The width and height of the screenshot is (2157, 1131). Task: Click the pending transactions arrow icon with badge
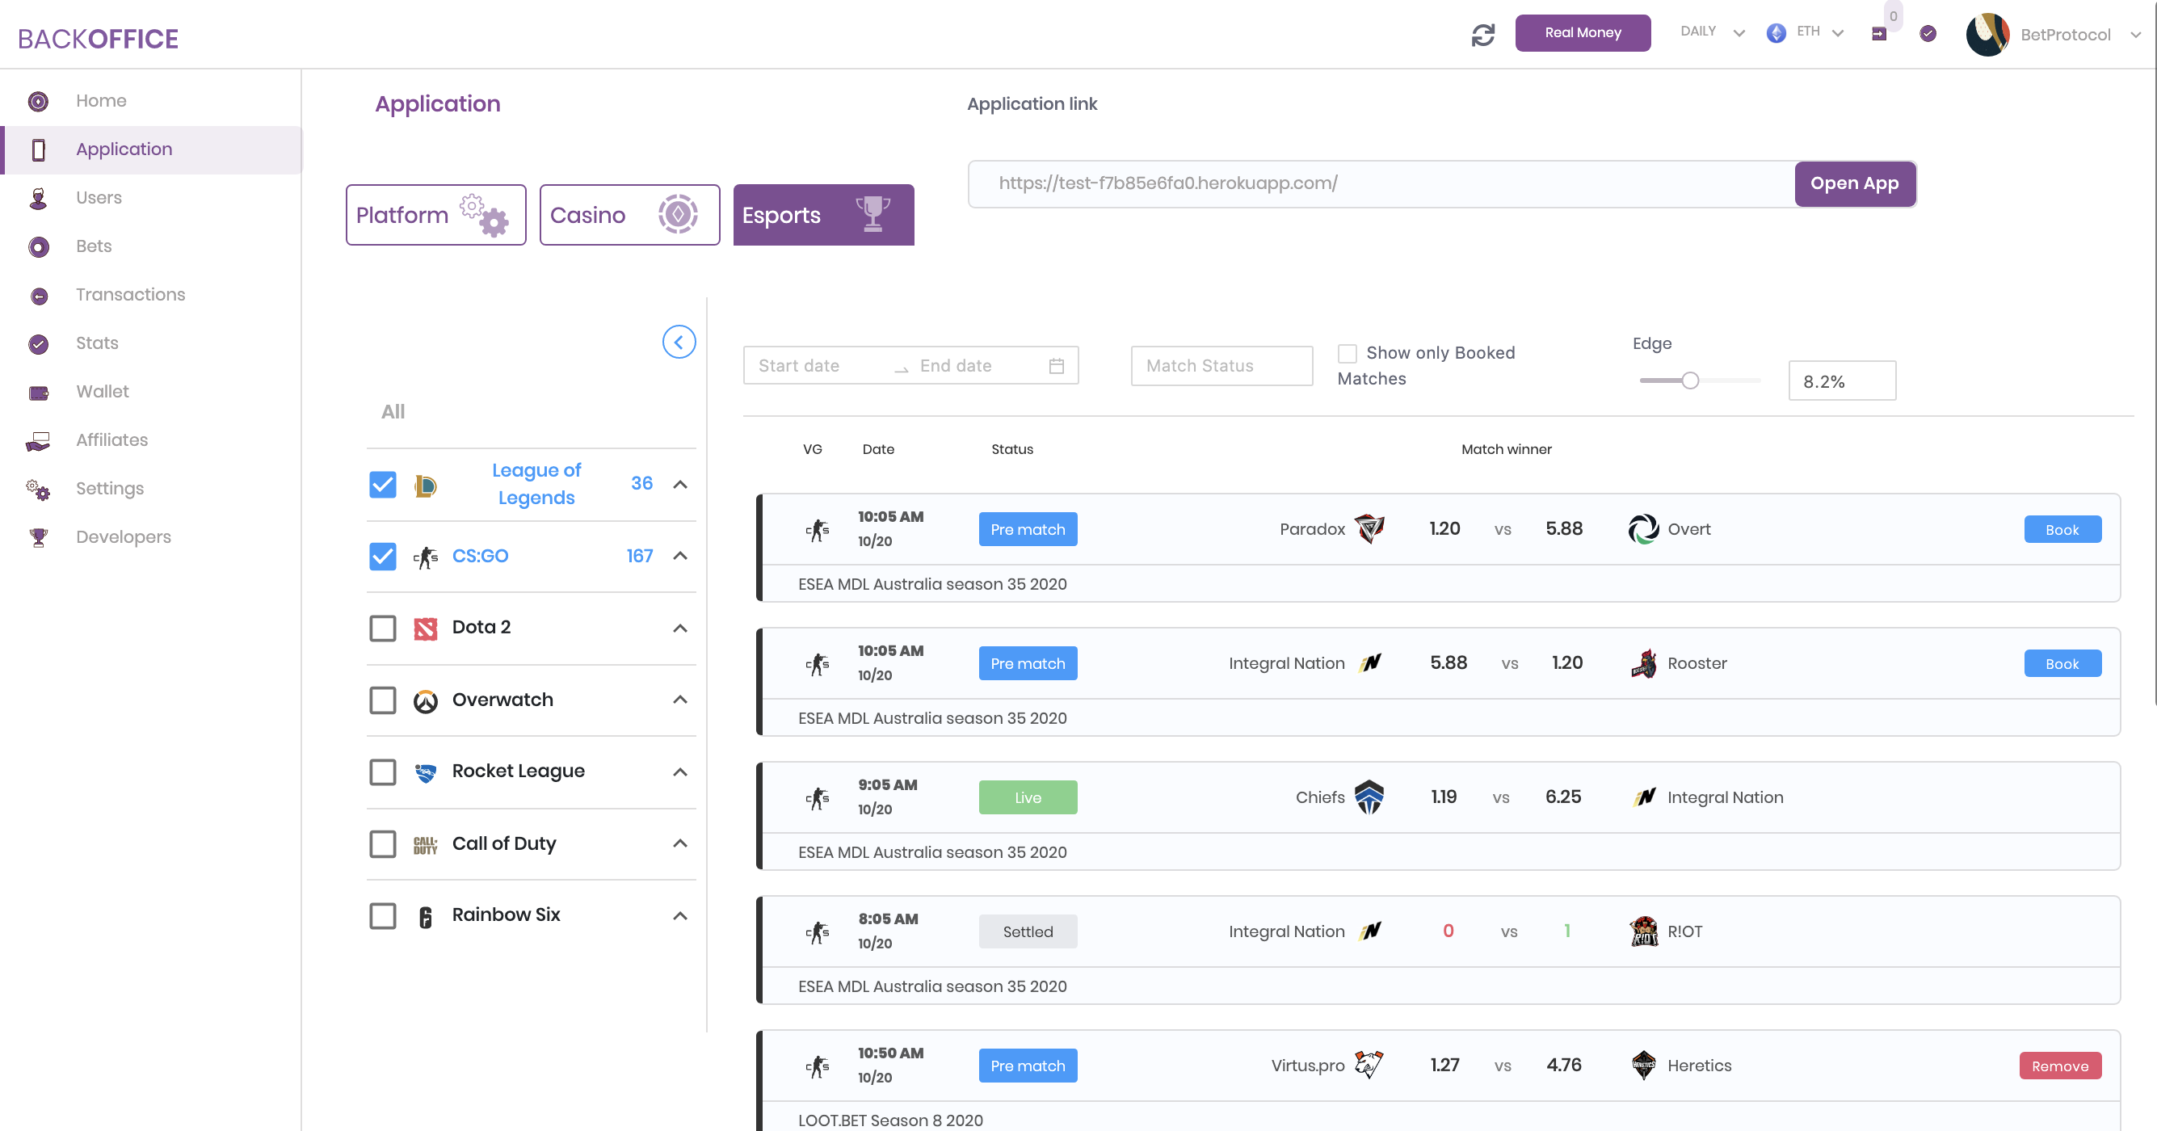tap(1881, 34)
